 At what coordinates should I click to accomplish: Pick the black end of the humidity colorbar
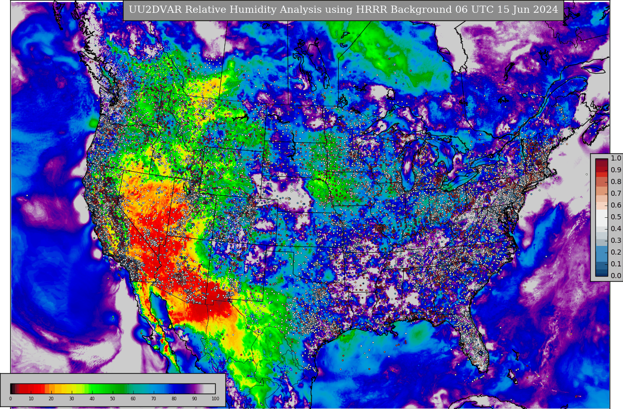[11, 389]
